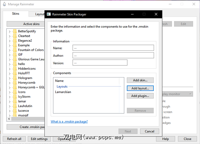Click the HoloFFT folder icon
The width and height of the screenshot is (200, 144).
click(x=15, y=73)
